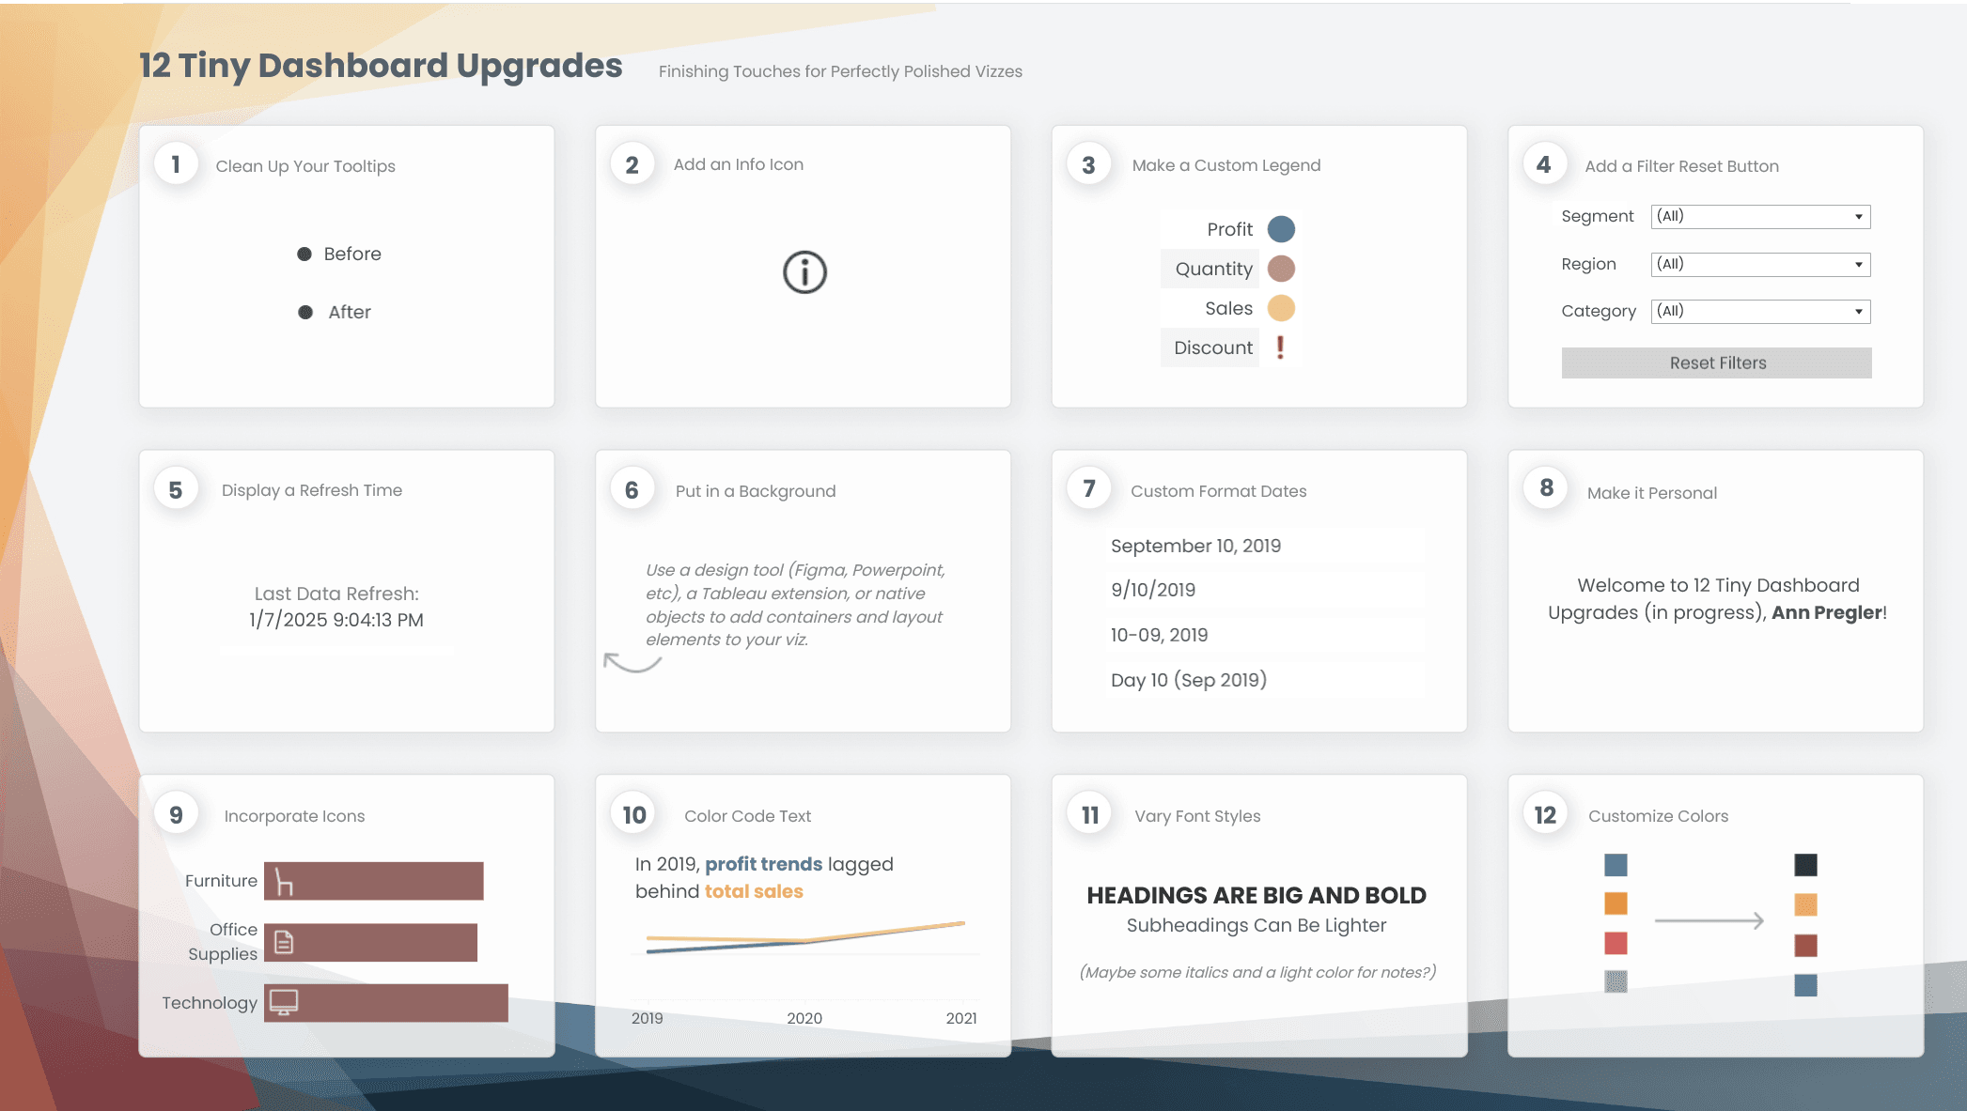Toggle the Quantity legend circle
This screenshot has height=1111, width=1967.
tap(1281, 269)
